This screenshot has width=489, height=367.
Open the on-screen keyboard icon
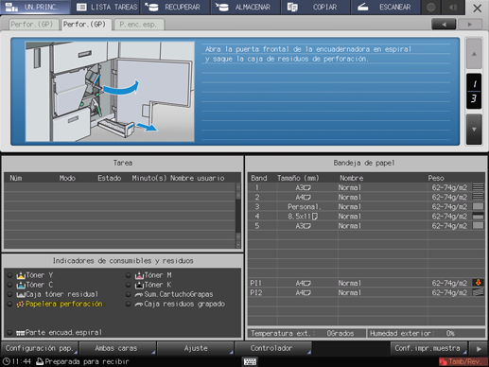[251, 361]
